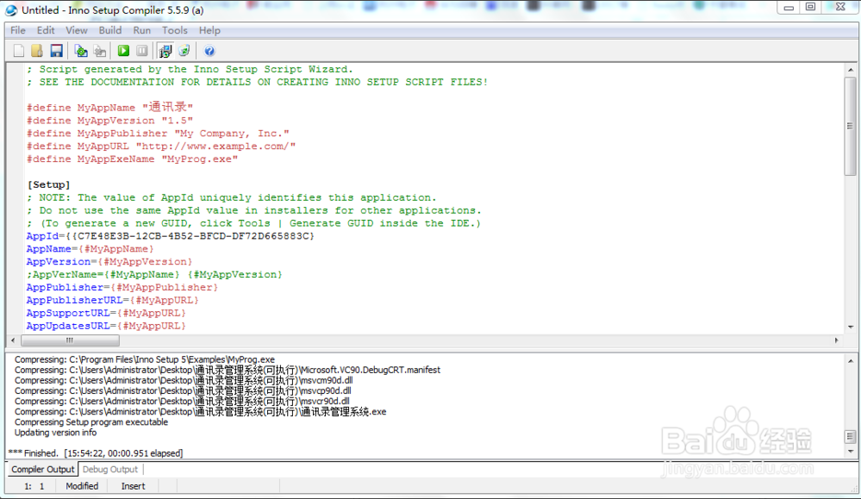Click editor vertical scrollbar up arrow
This screenshot has height=499, width=861.
[851, 70]
